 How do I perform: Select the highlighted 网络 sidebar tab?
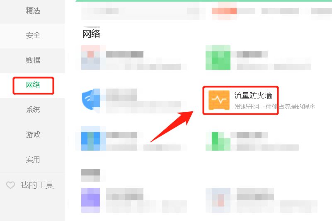point(32,85)
